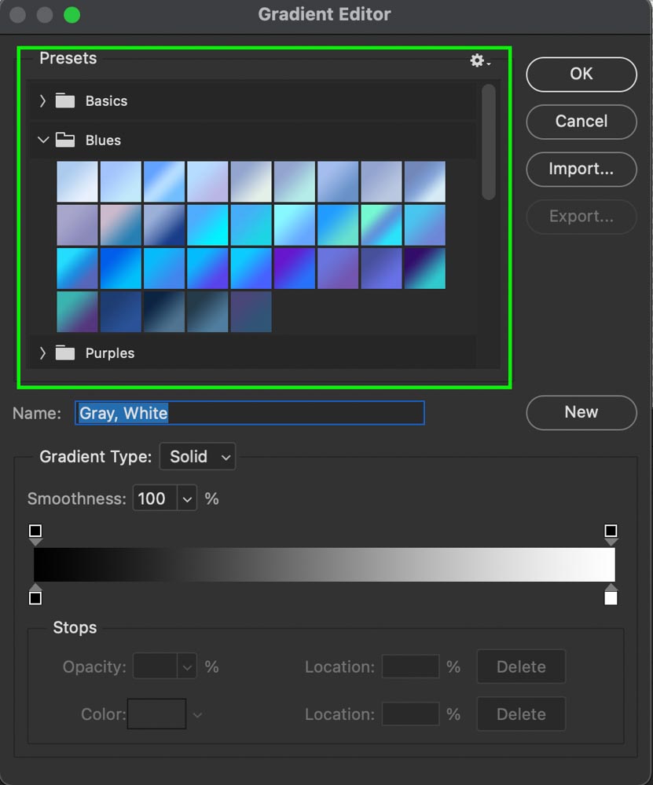Select the right opacity stop above gradient
653x785 pixels.
(611, 534)
